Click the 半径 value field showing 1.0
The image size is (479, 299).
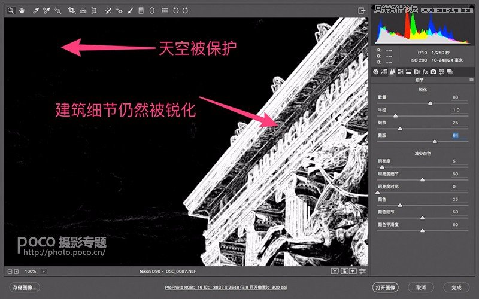tap(459, 110)
